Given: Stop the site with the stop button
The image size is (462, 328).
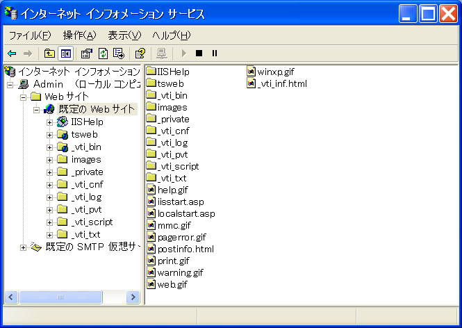Looking at the screenshot, I should [x=199, y=53].
